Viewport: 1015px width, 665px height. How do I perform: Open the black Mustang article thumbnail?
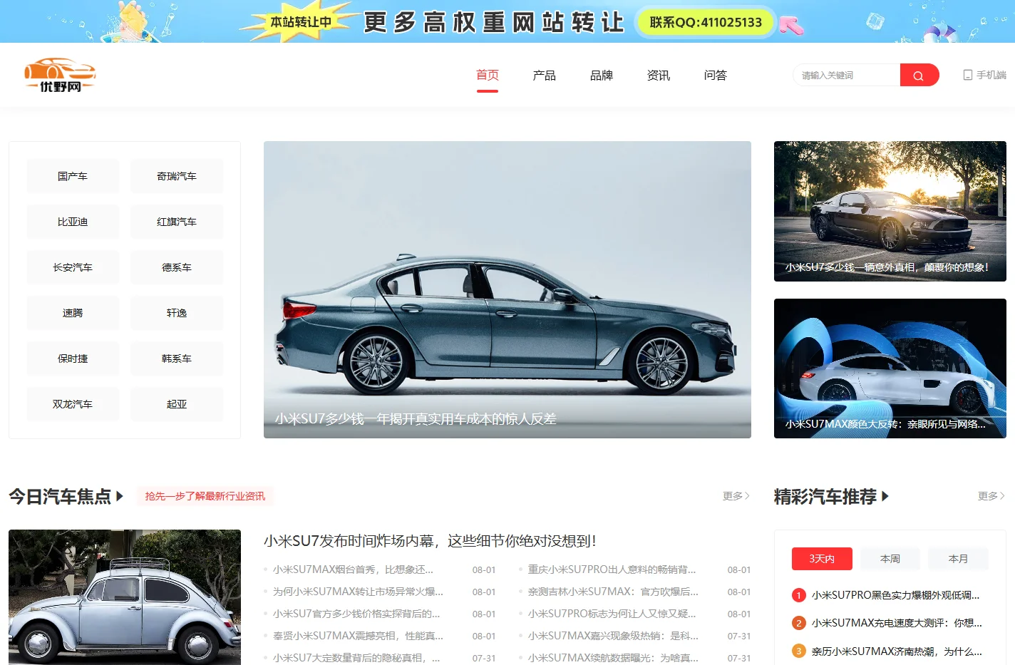click(890, 211)
